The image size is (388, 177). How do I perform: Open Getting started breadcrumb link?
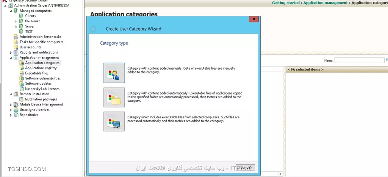[x=286, y=3]
